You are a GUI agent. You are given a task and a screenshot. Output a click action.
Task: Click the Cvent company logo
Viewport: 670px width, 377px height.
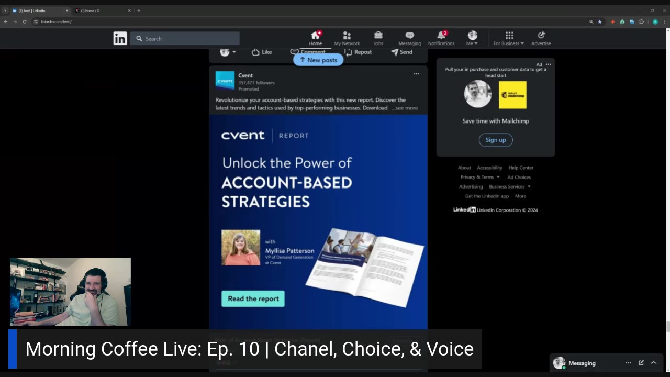(x=225, y=81)
